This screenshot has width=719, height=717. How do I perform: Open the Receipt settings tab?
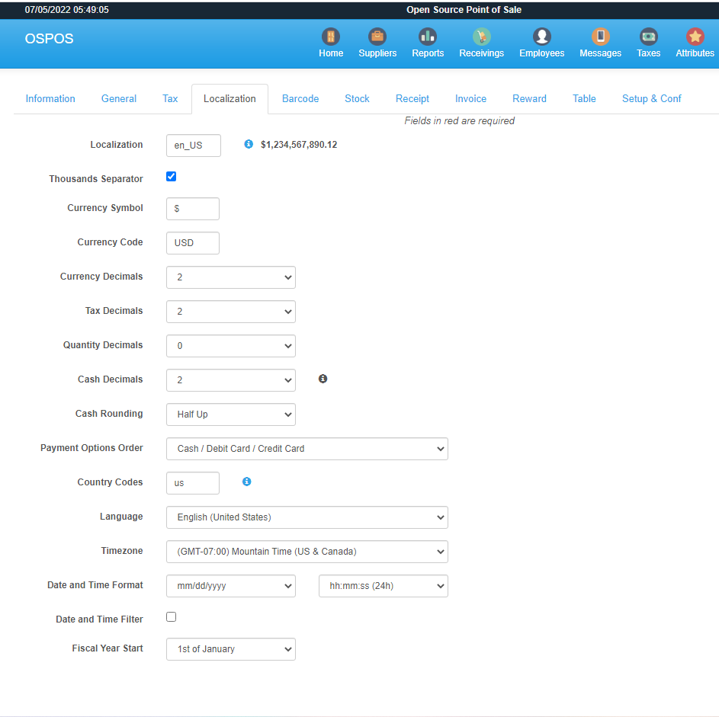(412, 98)
